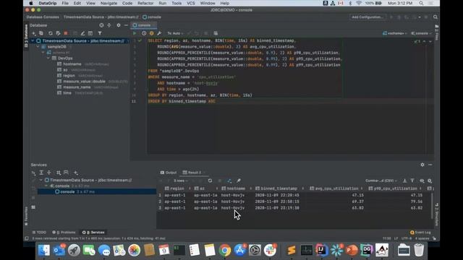The image size is (463, 260).
Task: Refresh database tree icon
Action: tap(51, 33)
